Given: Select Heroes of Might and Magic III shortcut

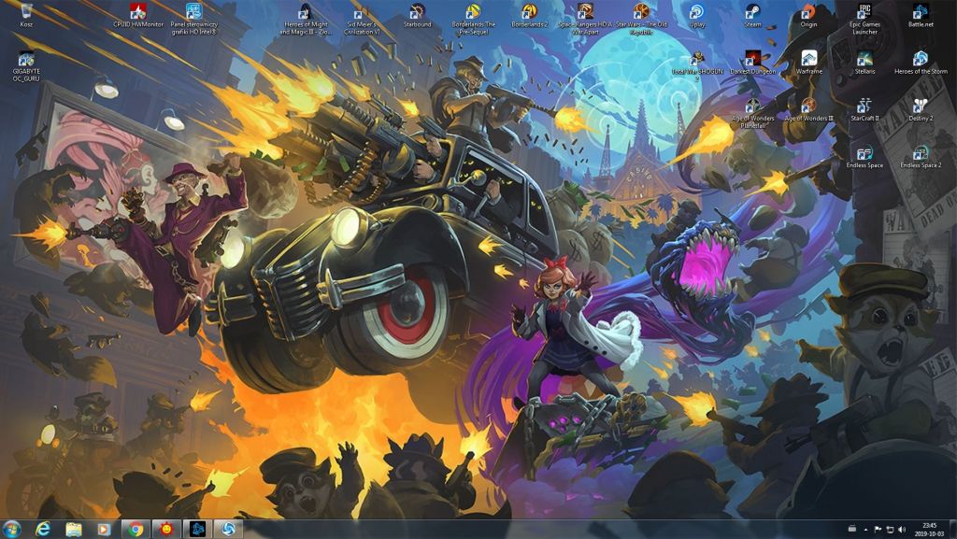Looking at the screenshot, I should 306,19.
